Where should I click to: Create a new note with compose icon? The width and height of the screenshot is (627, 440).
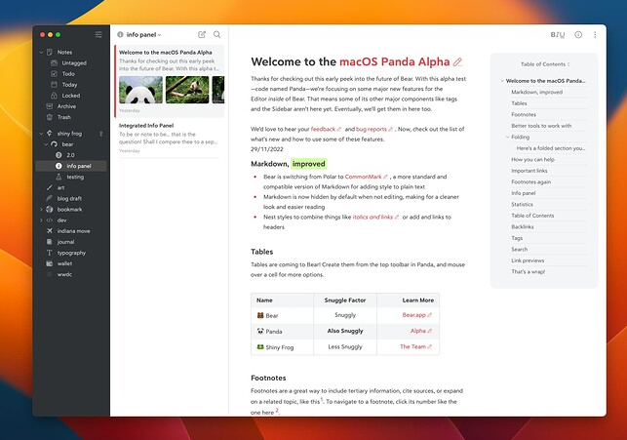point(202,34)
